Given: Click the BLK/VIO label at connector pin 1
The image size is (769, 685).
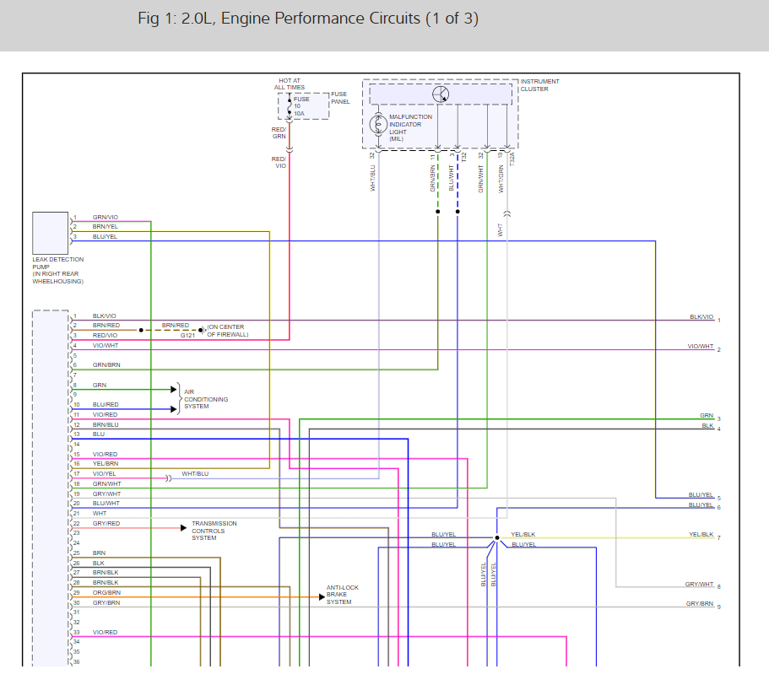Looking at the screenshot, I should click(x=105, y=316).
